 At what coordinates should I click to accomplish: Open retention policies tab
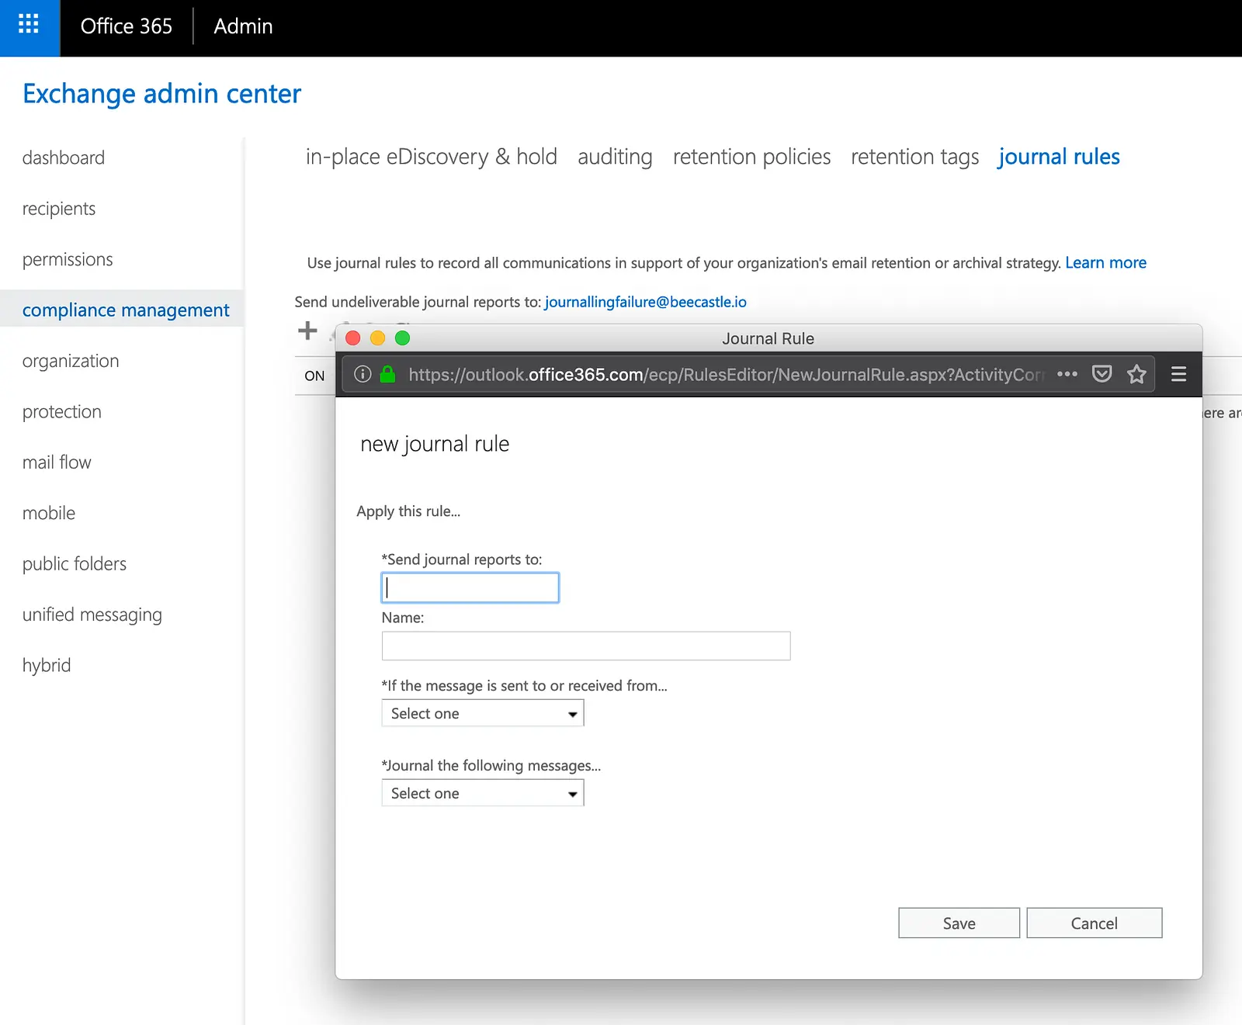pos(751,157)
